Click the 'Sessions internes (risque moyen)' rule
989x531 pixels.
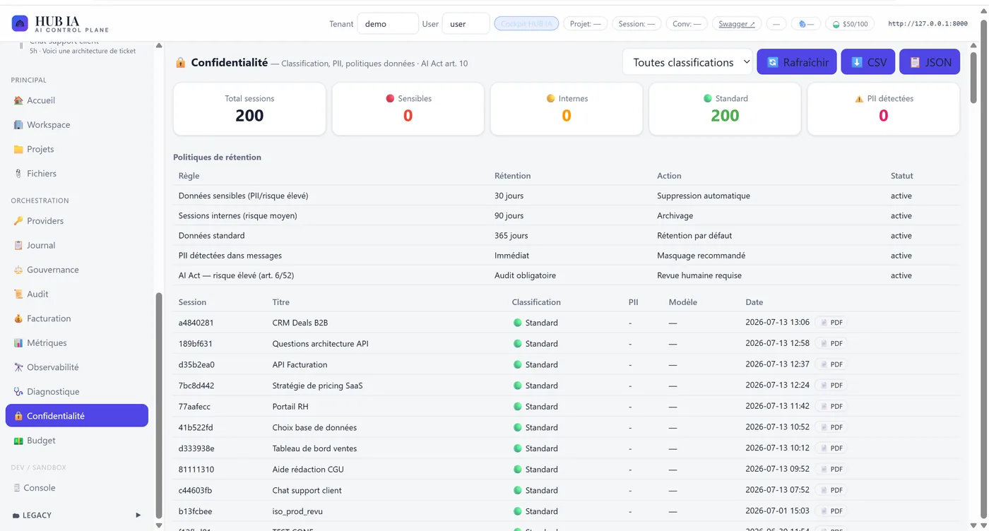click(237, 215)
